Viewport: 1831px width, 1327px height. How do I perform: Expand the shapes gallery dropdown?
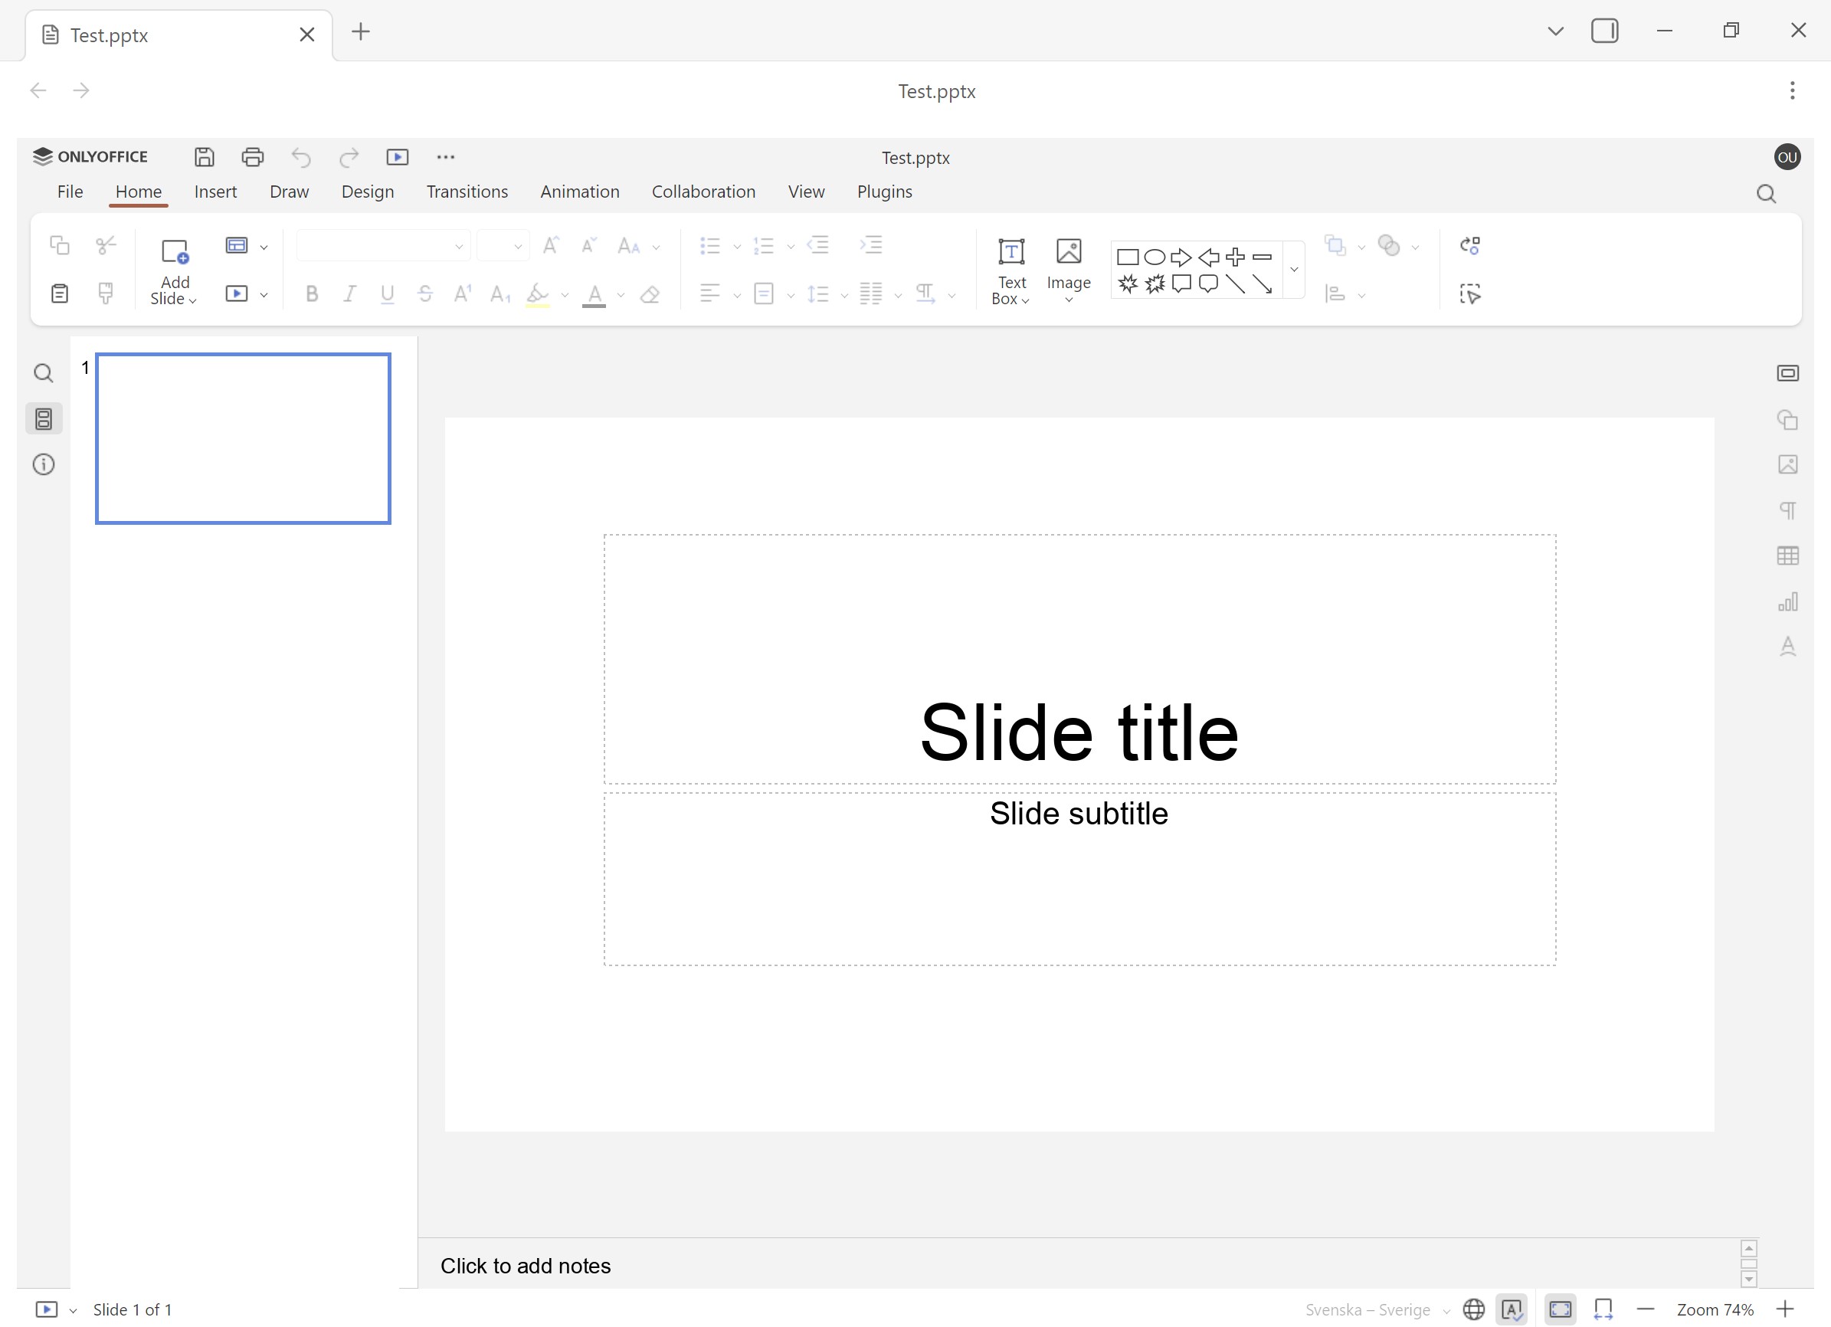1294,270
